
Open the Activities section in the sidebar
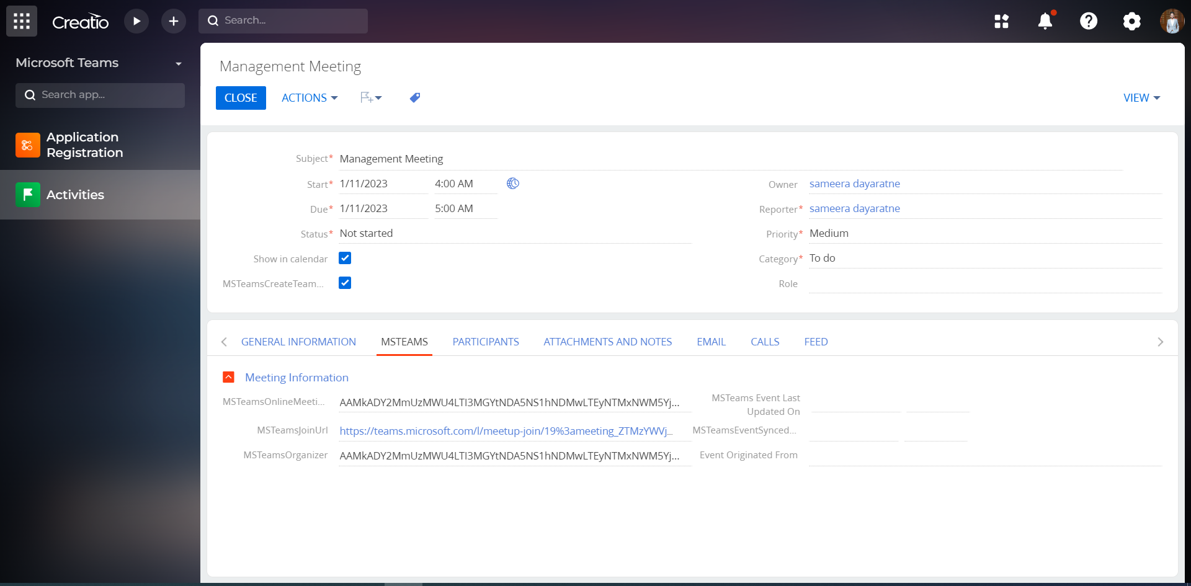[x=74, y=195]
